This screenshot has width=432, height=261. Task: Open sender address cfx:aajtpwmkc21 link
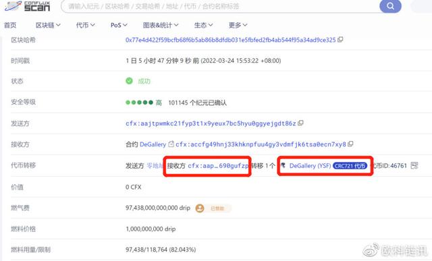click(211, 123)
